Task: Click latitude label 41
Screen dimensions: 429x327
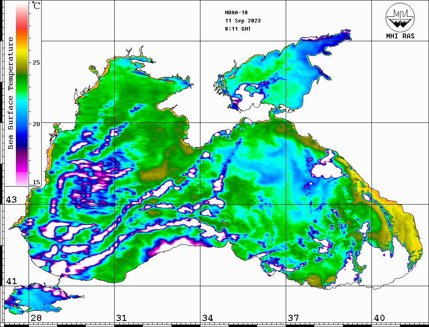Action: 11,281
